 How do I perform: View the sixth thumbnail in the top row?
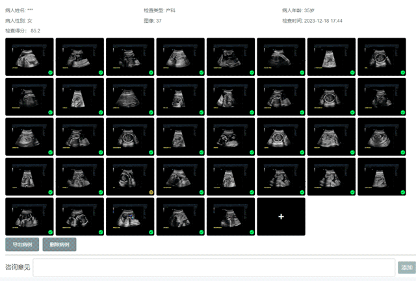(x=281, y=56)
